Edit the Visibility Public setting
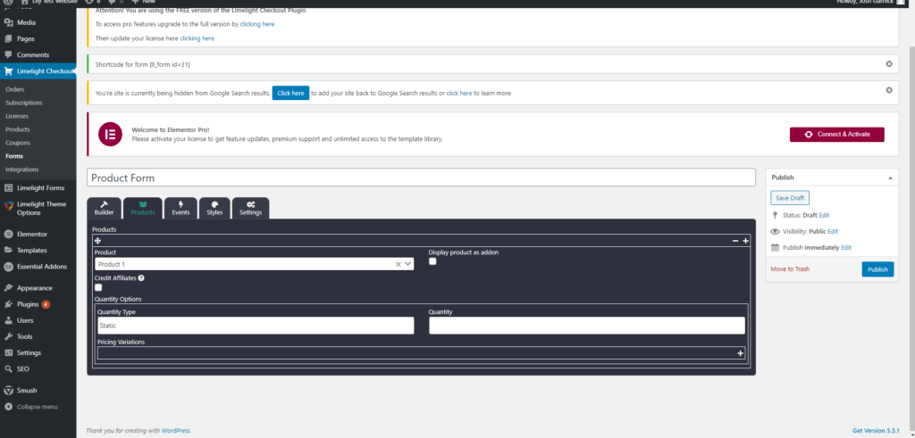Screen dimensions: 915x438 [833, 231]
